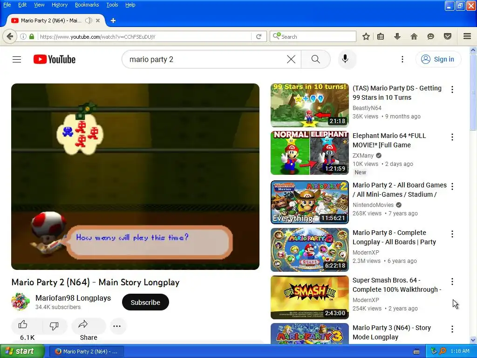The width and height of the screenshot is (477, 358).
Task: Open video titled Mario Party DS Getting 99 Stars
Action: tap(397, 93)
